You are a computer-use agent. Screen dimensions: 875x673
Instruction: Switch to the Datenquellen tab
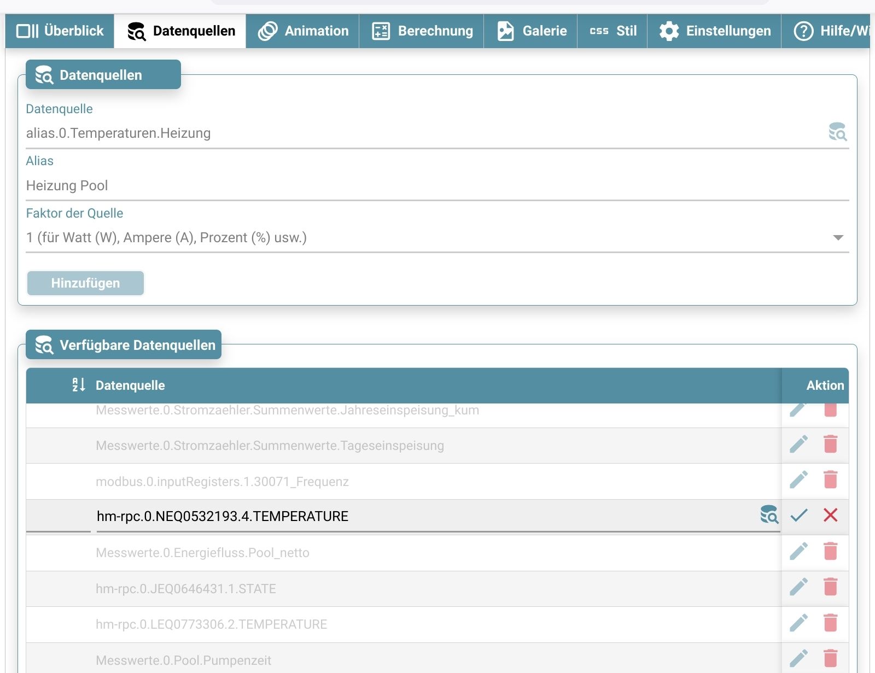180,31
